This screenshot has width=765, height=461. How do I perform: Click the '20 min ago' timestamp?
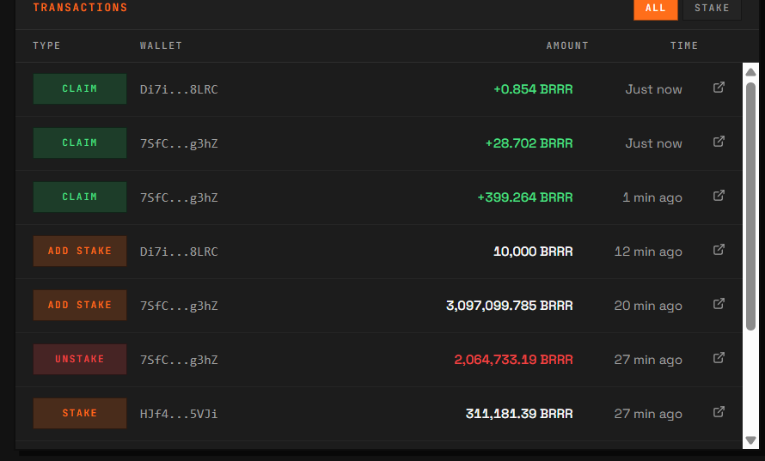[648, 306]
